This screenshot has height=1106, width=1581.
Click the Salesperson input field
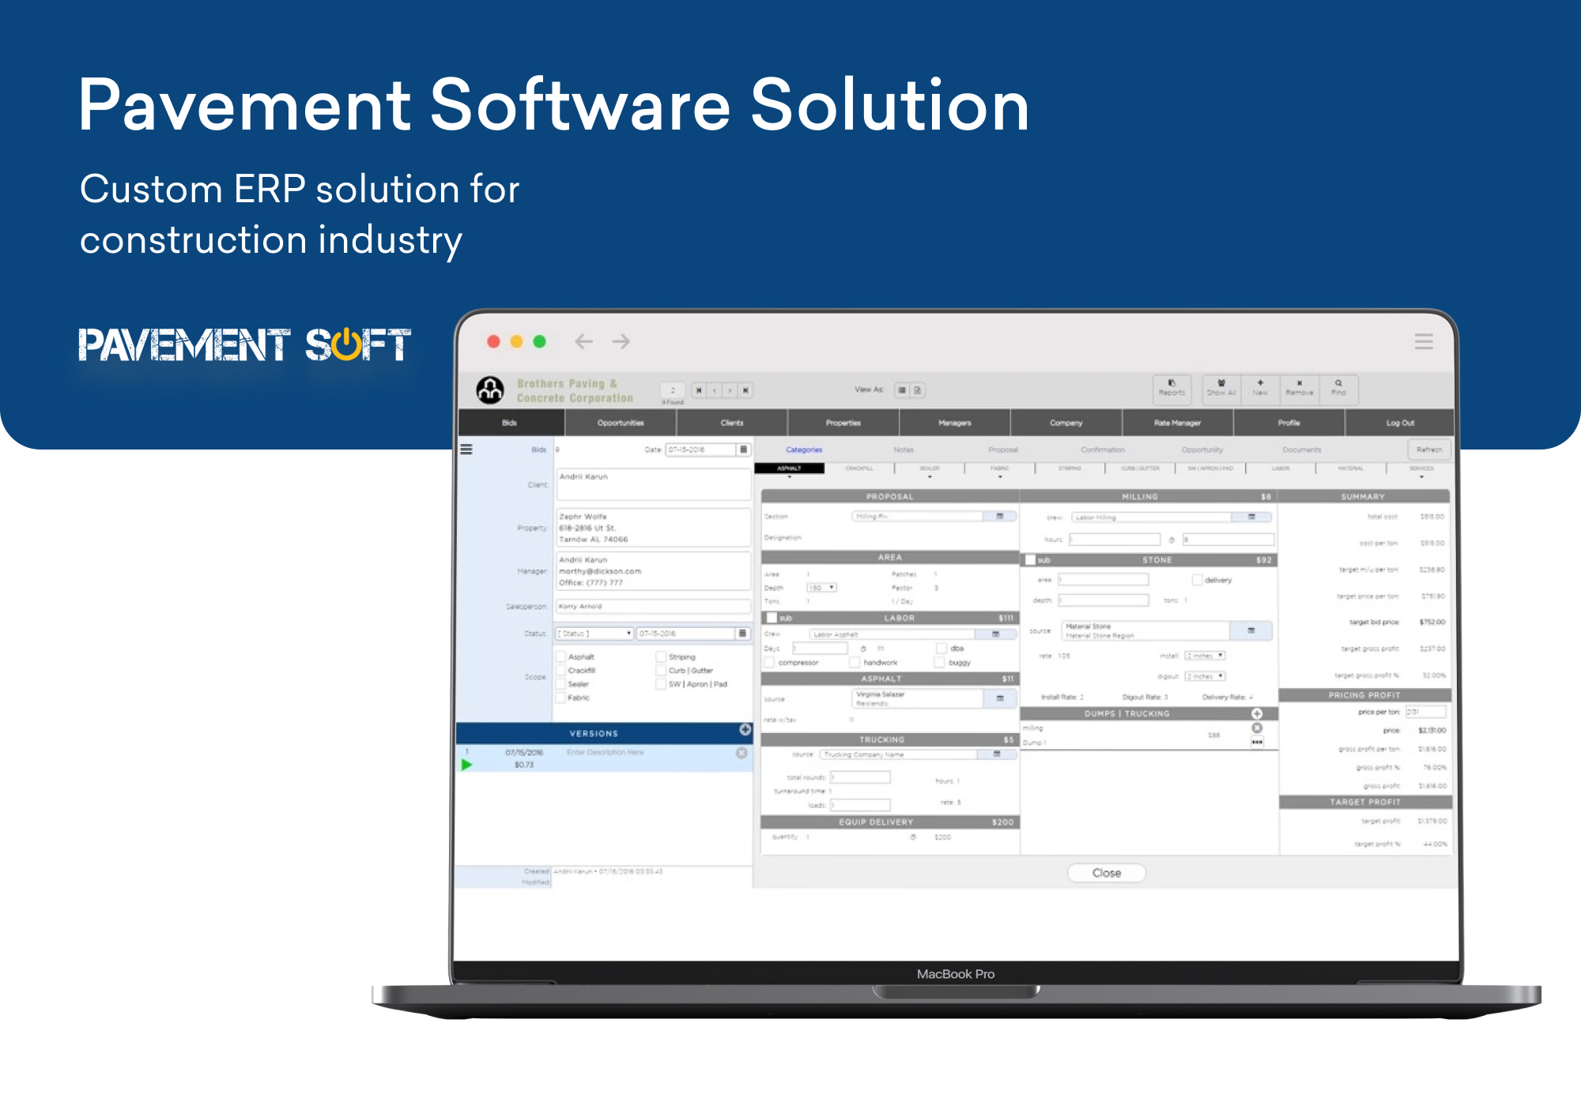652,607
